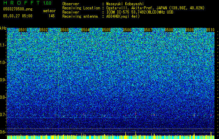This screenshot has width=219, height=139.
Task: Click the 0503 time marker
Action: pos(64,30)
